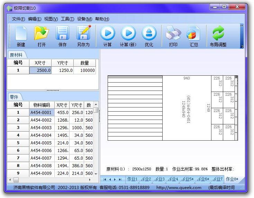The height and width of the screenshot is (198, 254).
Task: Click the X尺寸 cell 2500.0
Action: click(x=40, y=70)
